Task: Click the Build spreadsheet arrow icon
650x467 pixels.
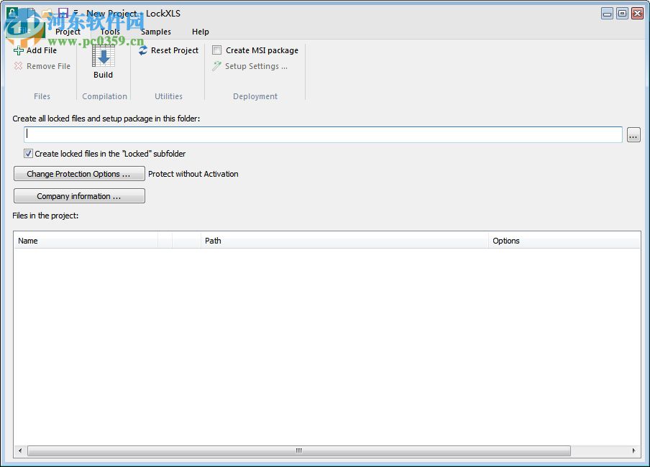Action: [x=104, y=56]
